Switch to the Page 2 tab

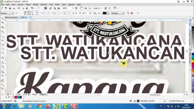(43, 94)
